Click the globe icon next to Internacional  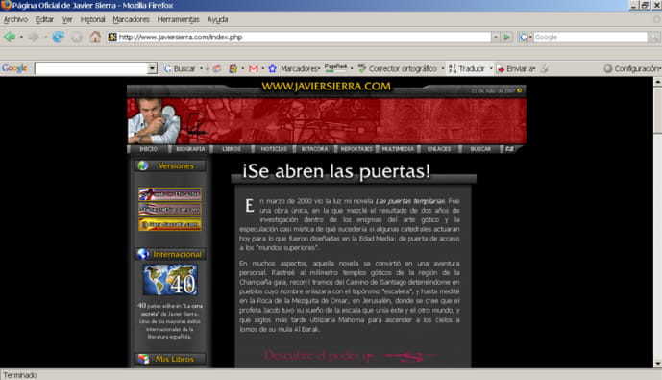coord(143,254)
